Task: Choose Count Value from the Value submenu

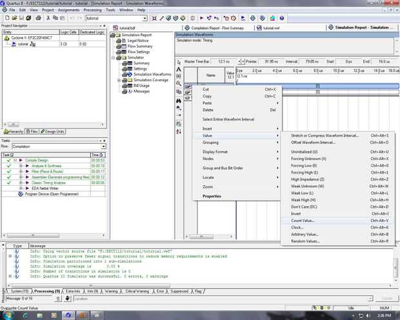Action: [x=337, y=221]
